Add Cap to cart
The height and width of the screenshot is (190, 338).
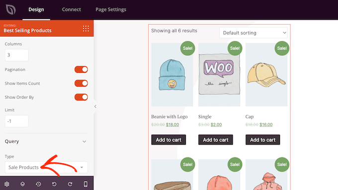[x=262, y=140]
